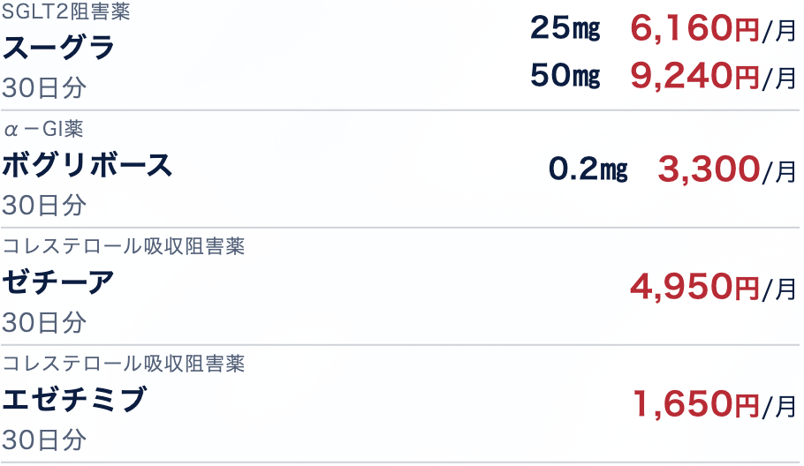Click the 3,300/月 price
The height and width of the screenshot is (466, 804).
coord(727,169)
